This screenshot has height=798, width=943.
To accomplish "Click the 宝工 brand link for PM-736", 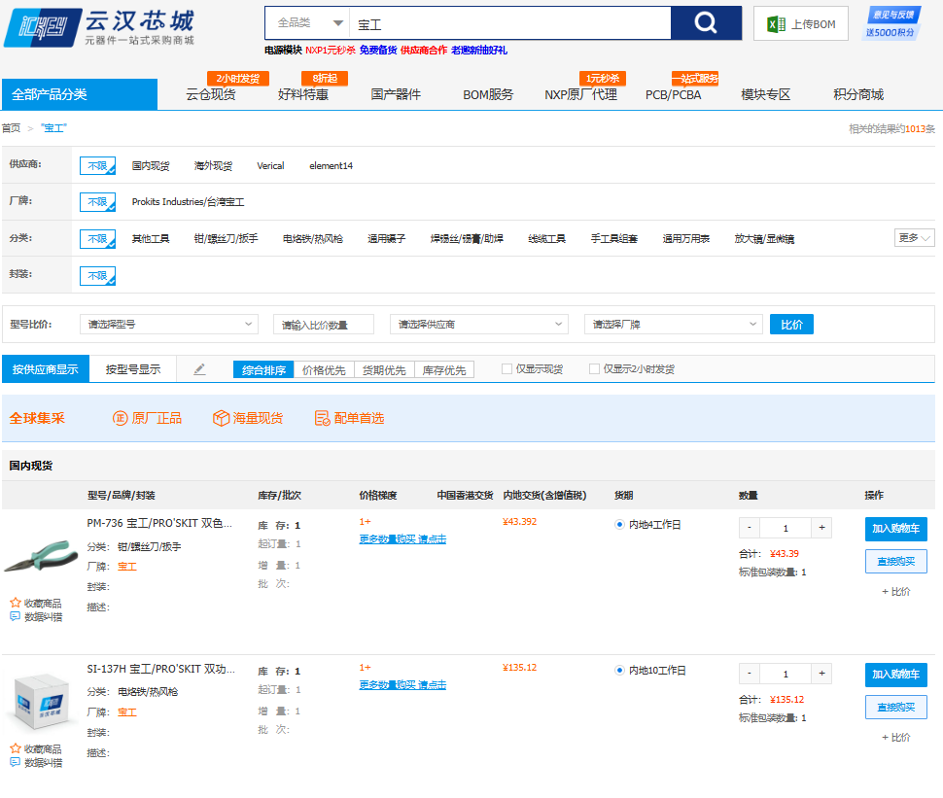I will click(127, 566).
